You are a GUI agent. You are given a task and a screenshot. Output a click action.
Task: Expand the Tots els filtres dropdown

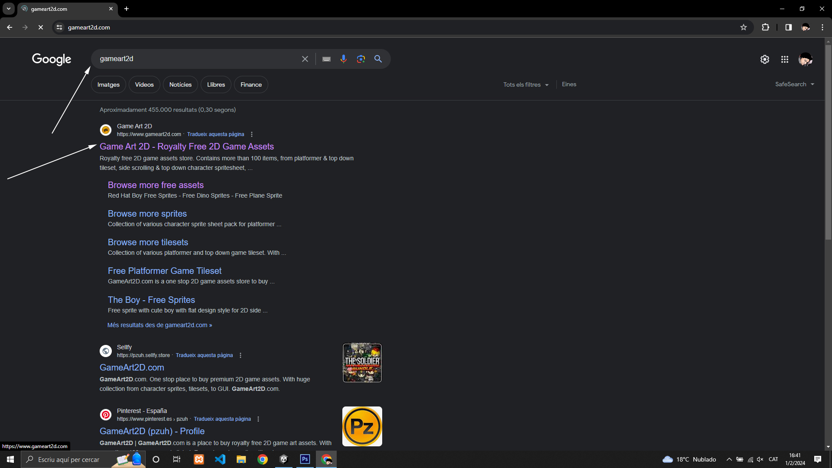pyautogui.click(x=526, y=85)
